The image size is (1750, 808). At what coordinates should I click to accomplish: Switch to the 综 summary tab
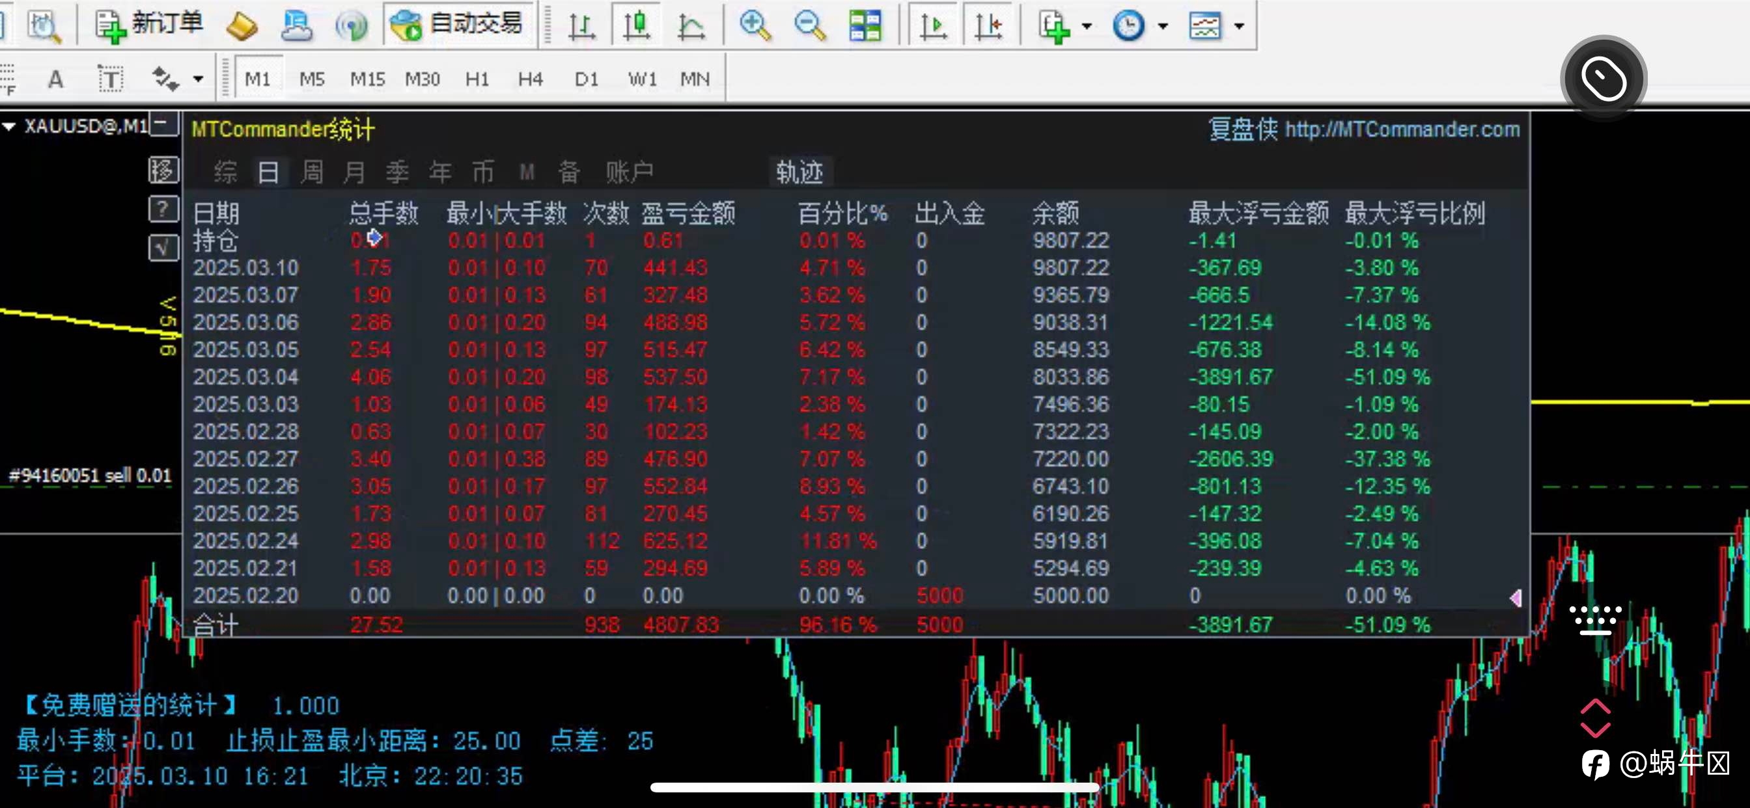226,172
